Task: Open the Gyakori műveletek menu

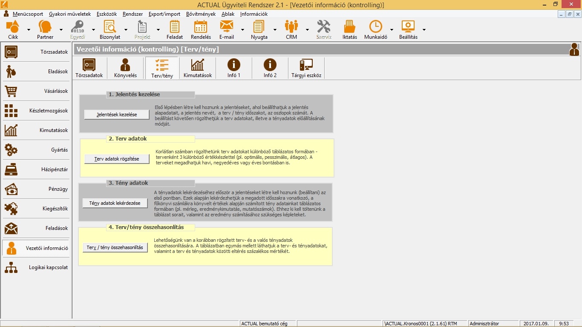Action: point(70,14)
